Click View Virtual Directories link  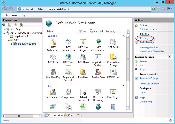(x=152, y=51)
